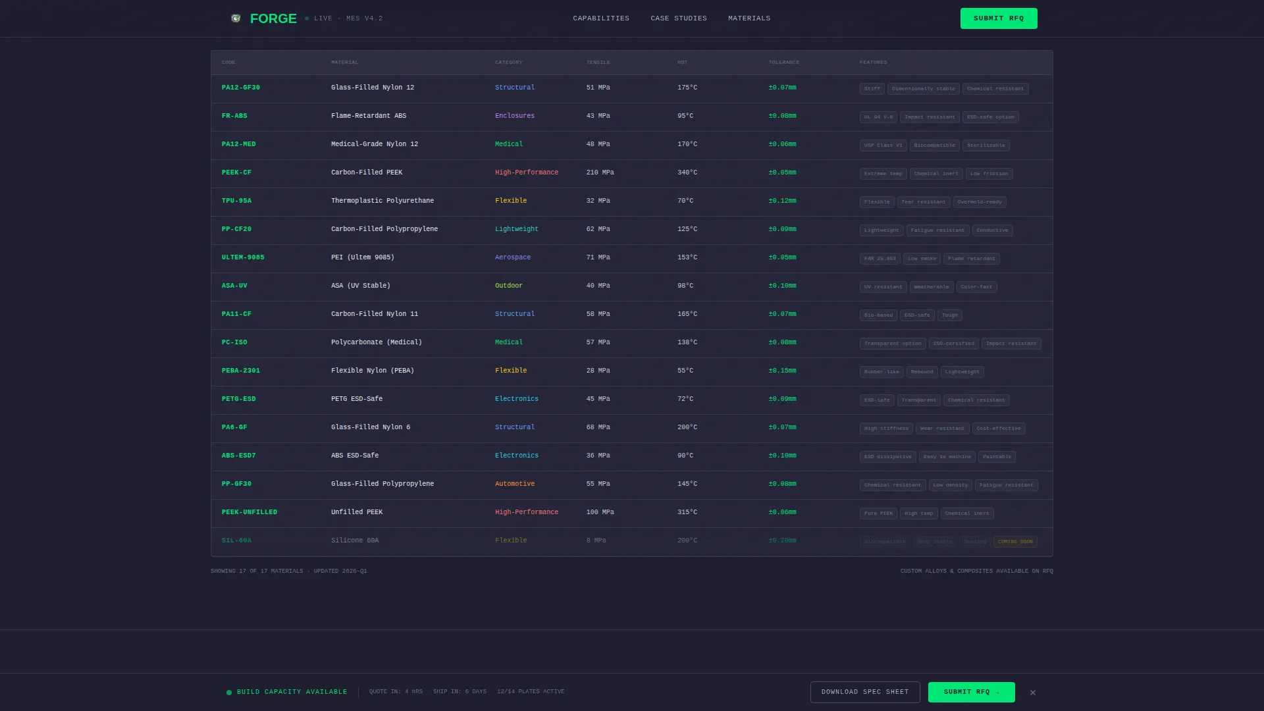Open the Capabilities nav item
1264x711 pixels.
pos(601,18)
